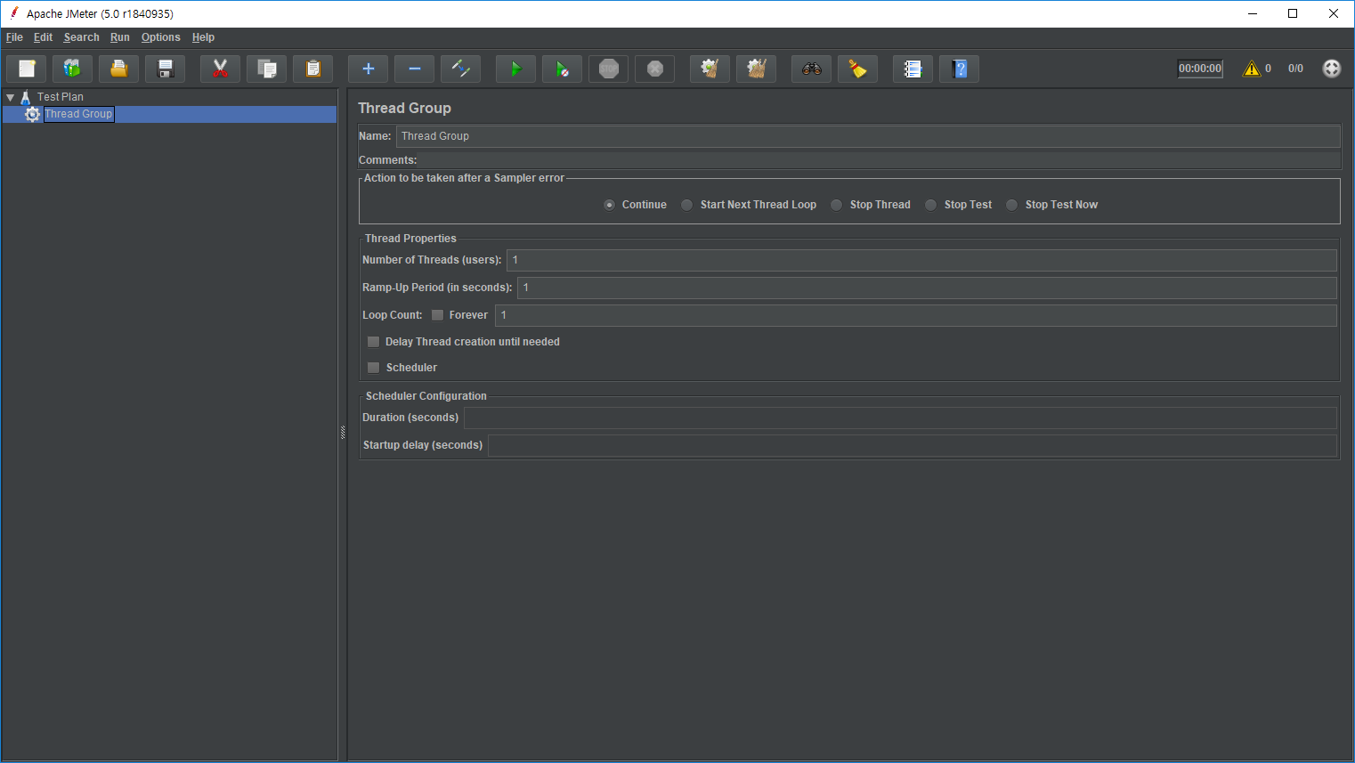The height and width of the screenshot is (763, 1355).
Task: Click the Stop test icon
Action: [x=609, y=69]
